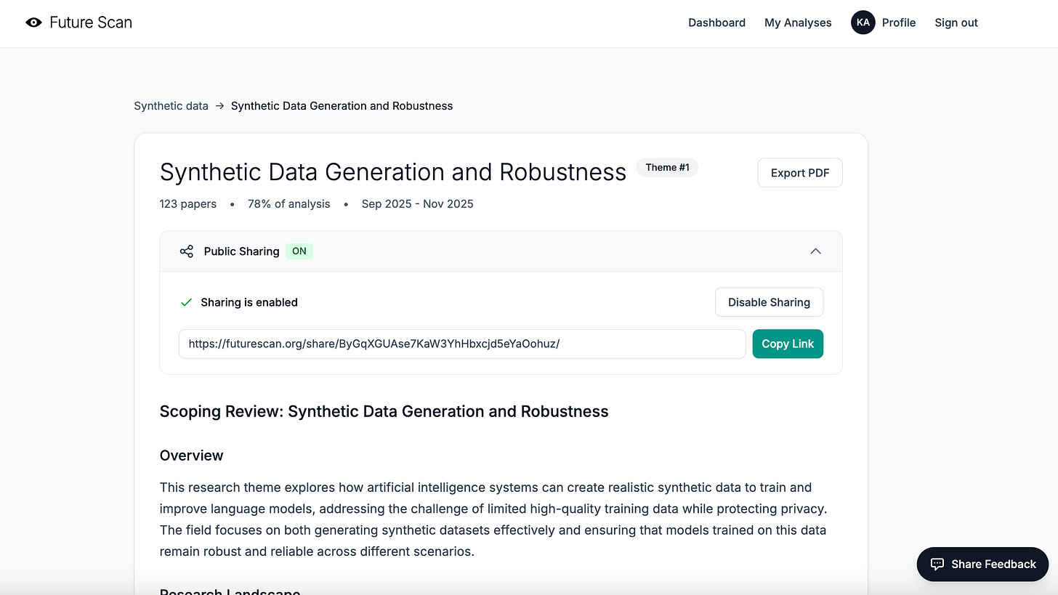This screenshot has height=595, width=1058.
Task: Go to My Analyses
Action: pyautogui.click(x=798, y=23)
